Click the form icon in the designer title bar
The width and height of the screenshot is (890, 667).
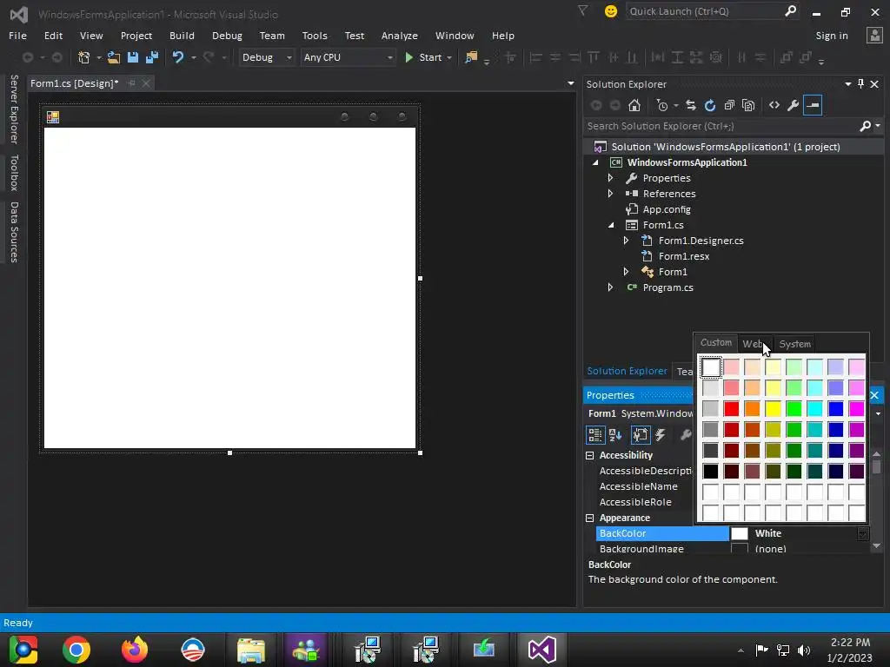coord(53,117)
